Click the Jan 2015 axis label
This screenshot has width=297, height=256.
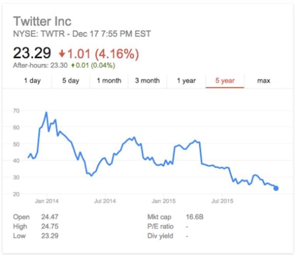point(164,201)
